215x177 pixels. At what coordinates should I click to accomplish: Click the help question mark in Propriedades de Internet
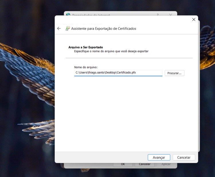157,14
